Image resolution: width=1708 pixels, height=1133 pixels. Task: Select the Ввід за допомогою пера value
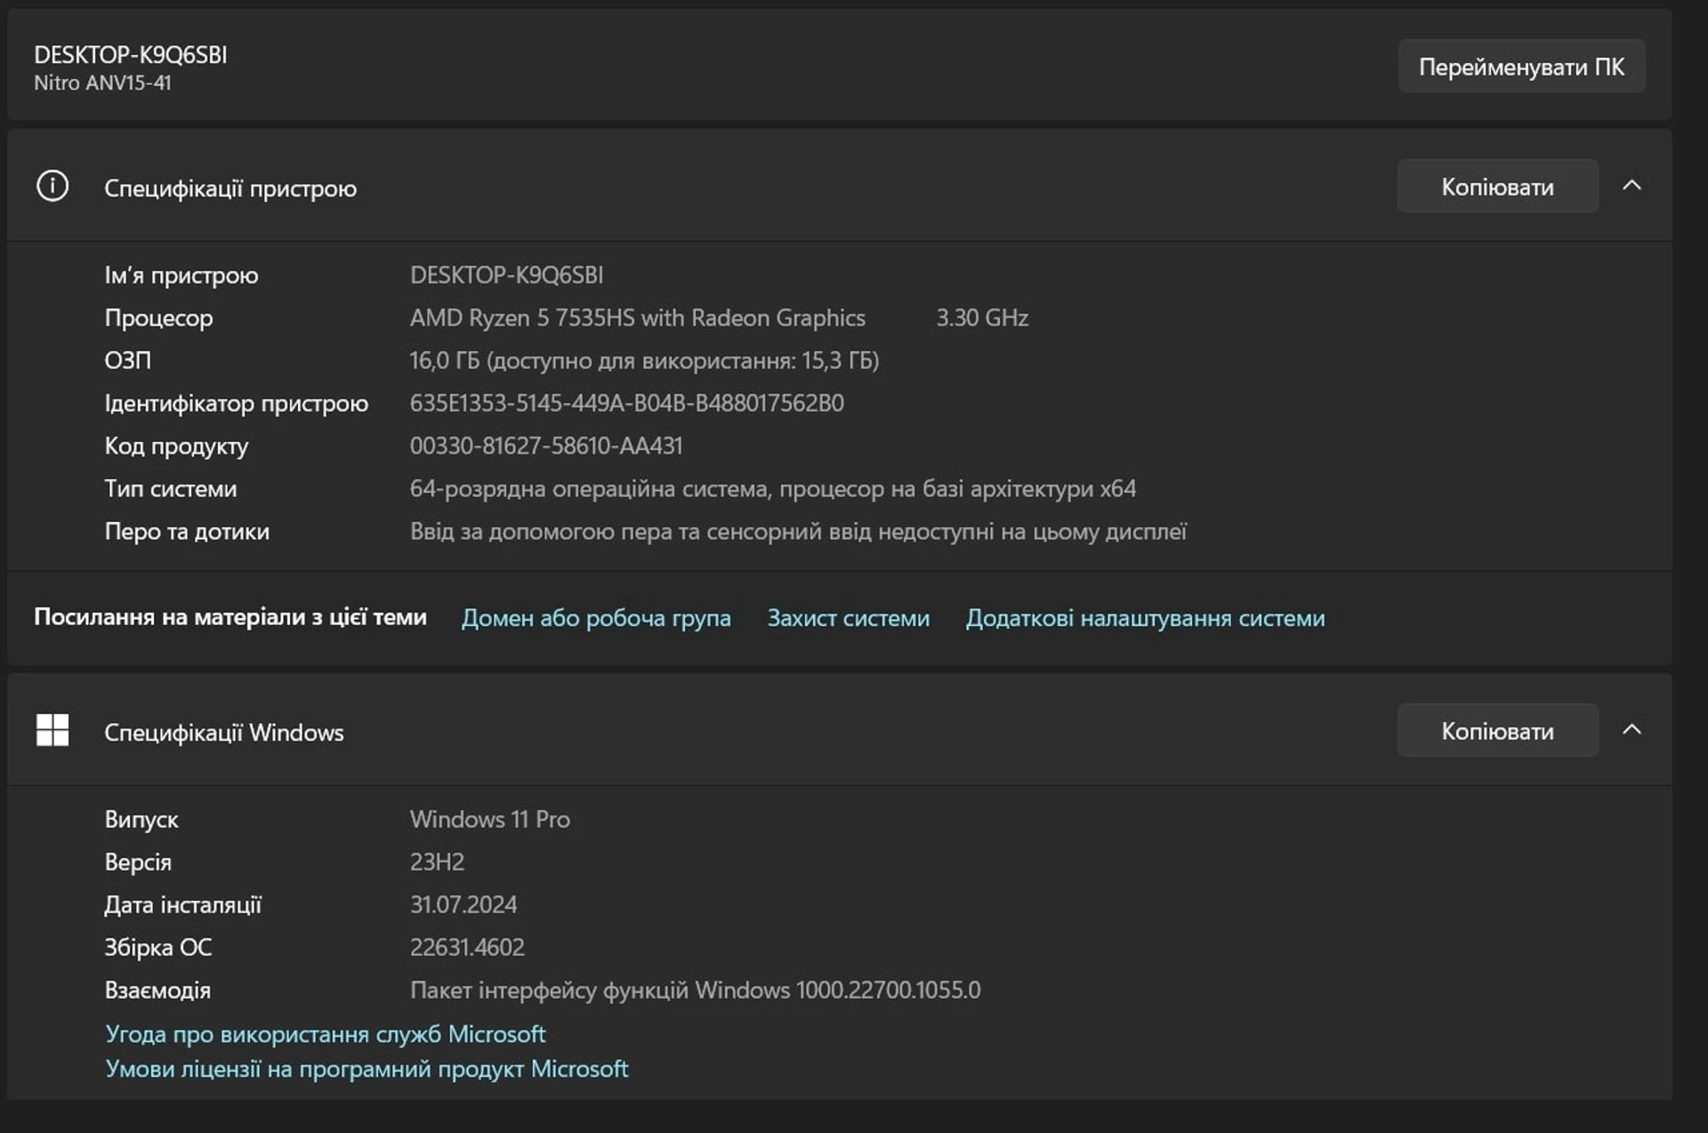(798, 532)
